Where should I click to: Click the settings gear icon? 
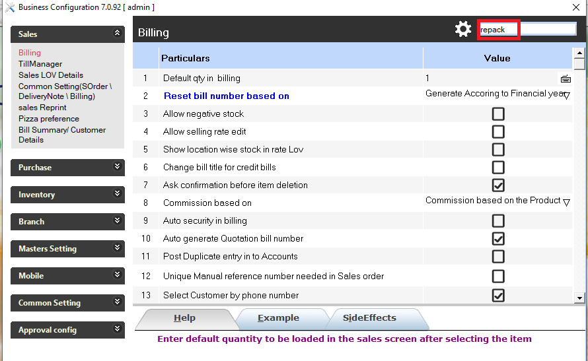pos(463,29)
